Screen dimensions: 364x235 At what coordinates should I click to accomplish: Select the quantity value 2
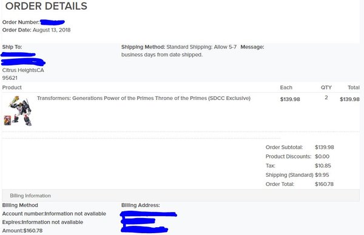pyautogui.click(x=326, y=98)
